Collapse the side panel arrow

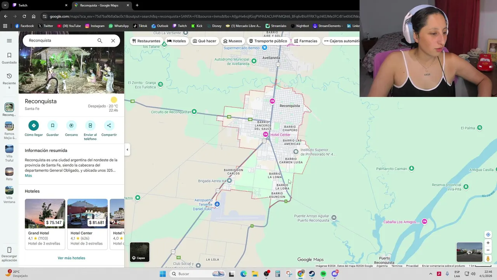point(127,150)
